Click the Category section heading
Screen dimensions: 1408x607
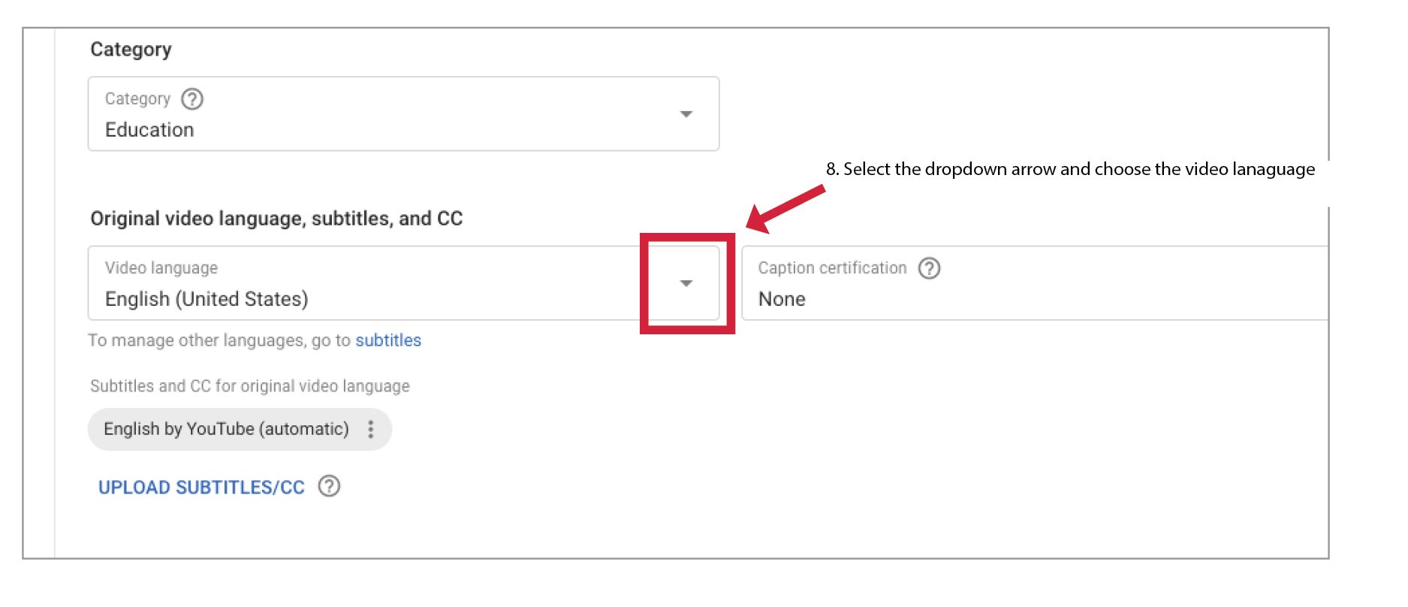(131, 50)
